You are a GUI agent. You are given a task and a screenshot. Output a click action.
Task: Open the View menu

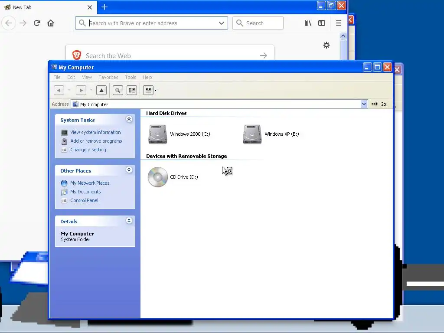tap(87, 77)
